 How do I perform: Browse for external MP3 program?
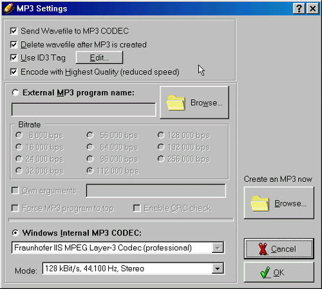(194, 103)
